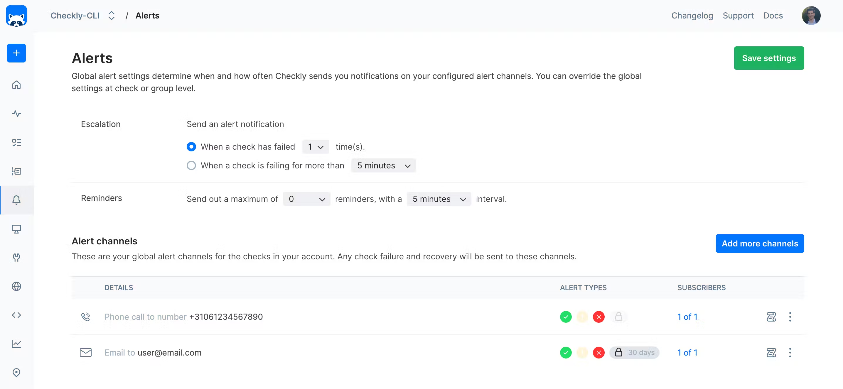Viewport: 843px width, 389px height.
Task: Select the bell alerts sidebar icon
Action: pyautogui.click(x=16, y=200)
